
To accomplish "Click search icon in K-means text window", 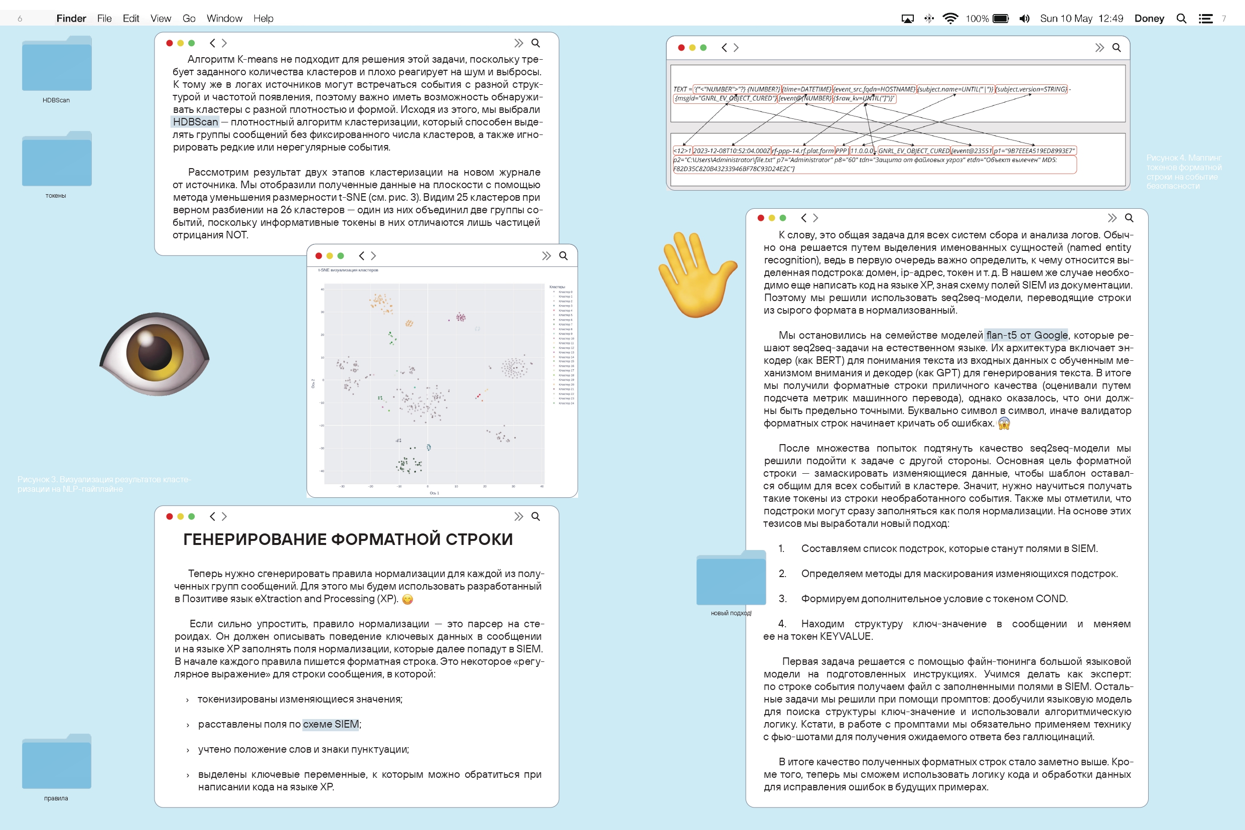I will (536, 43).
